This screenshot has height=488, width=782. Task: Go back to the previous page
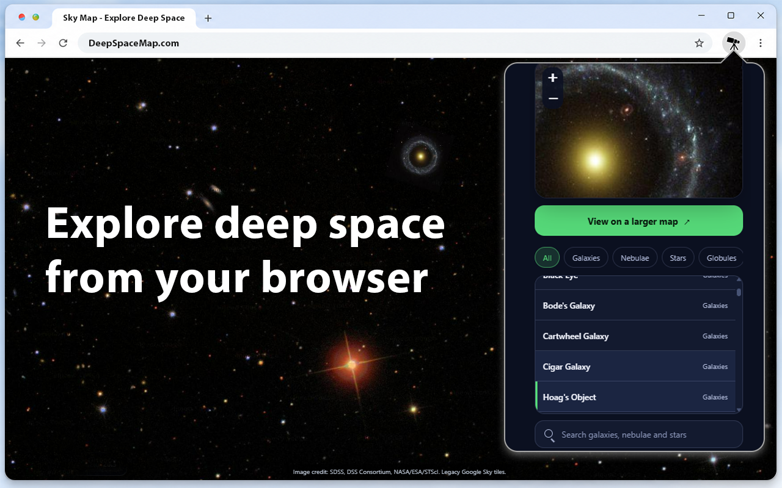coord(20,43)
